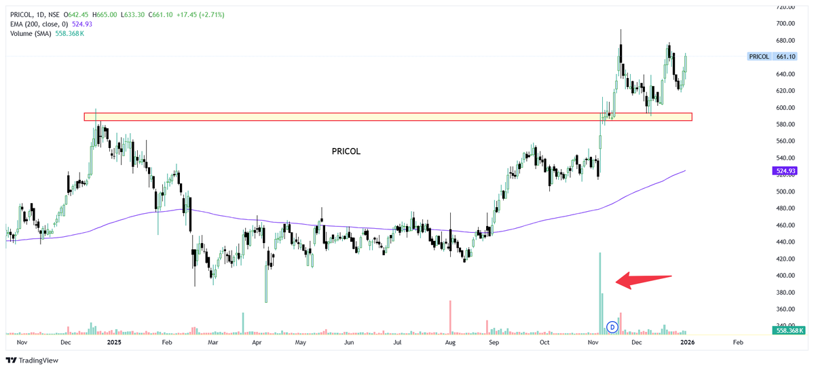This screenshot has height=370, width=814.
Task: Click the '640.00' price axis label
Action: pos(785,74)
